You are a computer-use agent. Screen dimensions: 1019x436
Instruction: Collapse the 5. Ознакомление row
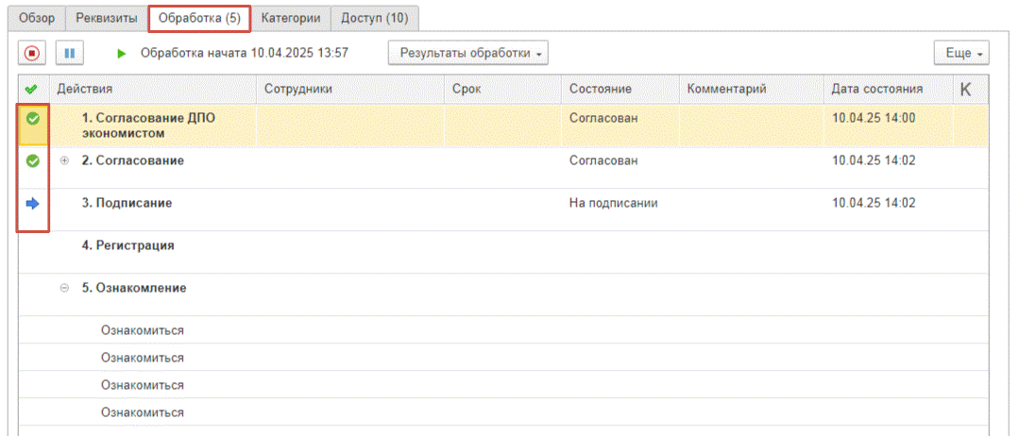[x=63, y=288]
